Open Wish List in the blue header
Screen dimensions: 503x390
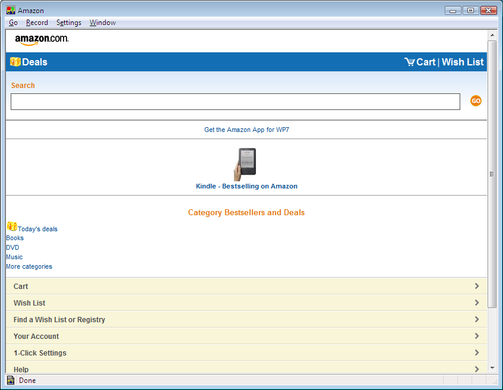(463, 62)
